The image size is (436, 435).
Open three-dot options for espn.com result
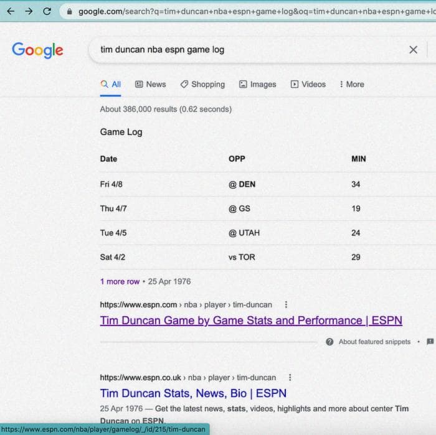click(x=286, y=305)
